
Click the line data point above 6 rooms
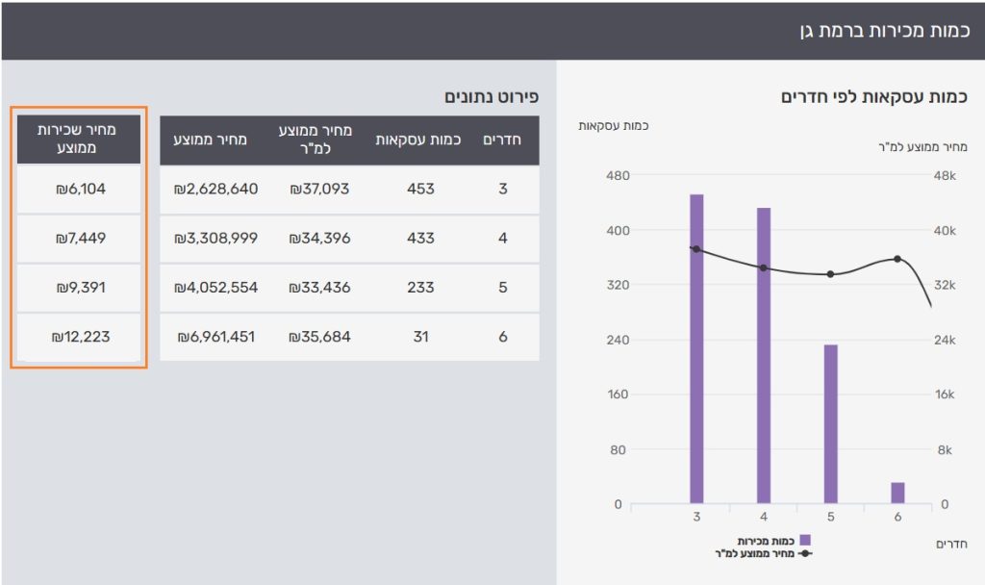click(897, 259)
